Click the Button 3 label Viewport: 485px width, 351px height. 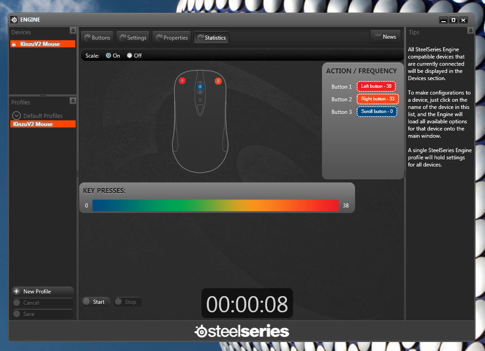[x=341, y=112]
